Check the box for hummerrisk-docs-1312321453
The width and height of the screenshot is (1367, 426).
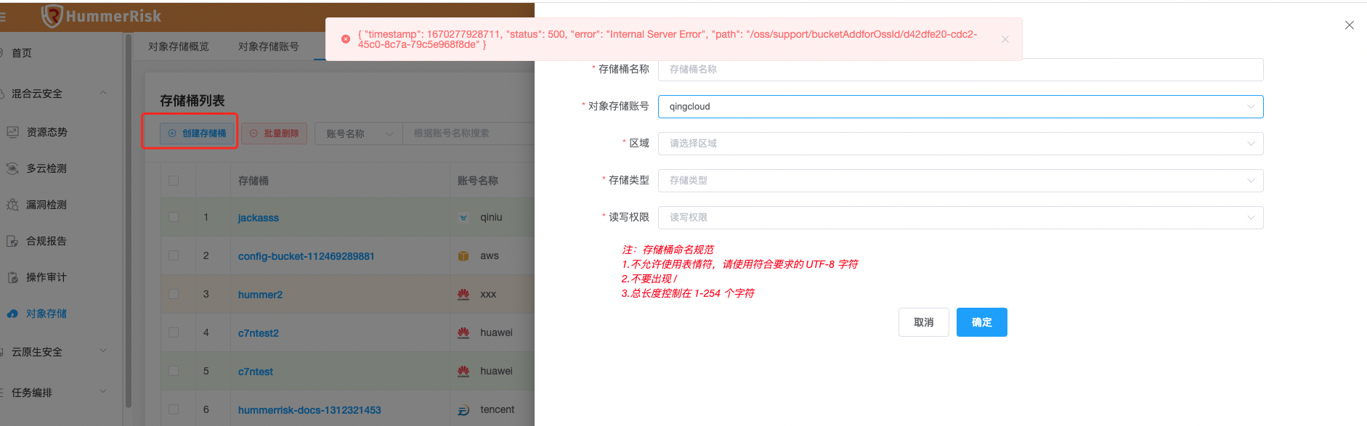pyautogui.click(x=174, y=409)
